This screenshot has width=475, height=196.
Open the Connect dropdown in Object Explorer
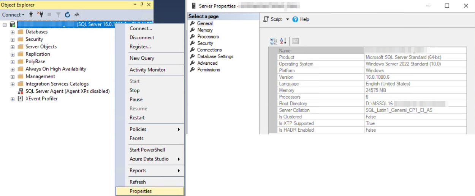(x=13, y=15)
